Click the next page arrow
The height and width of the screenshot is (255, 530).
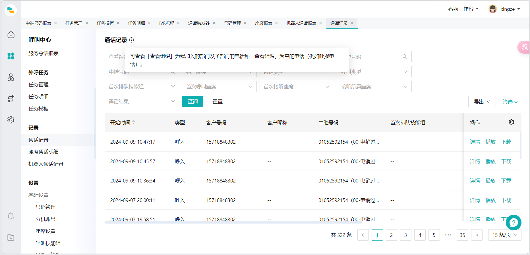(477, 235)
